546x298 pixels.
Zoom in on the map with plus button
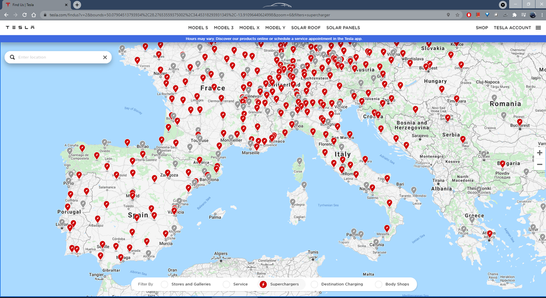tap(540, 153)
